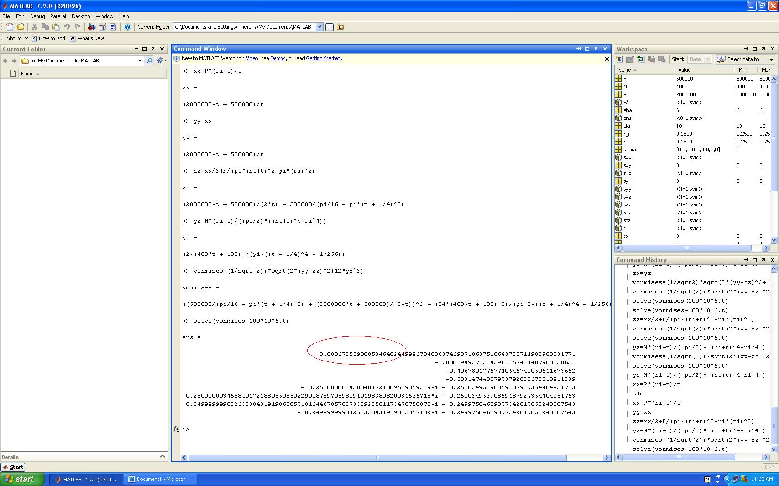Image resolution: width=779 pixels, height=486 pixels.
Task: Click the How to Add shortcut
Action: (x=48, y=38)
